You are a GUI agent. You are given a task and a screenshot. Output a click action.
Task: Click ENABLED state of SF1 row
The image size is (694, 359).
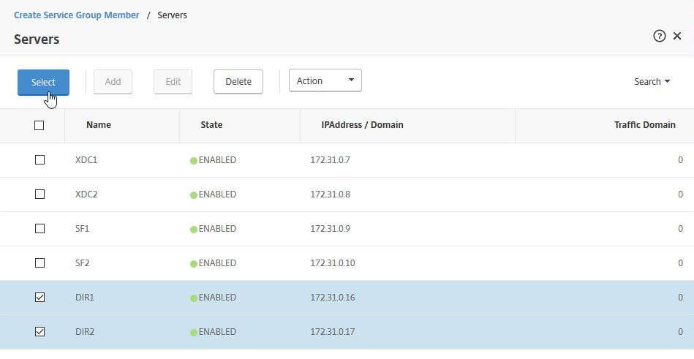pyautogui.click(x=217, y=228)
